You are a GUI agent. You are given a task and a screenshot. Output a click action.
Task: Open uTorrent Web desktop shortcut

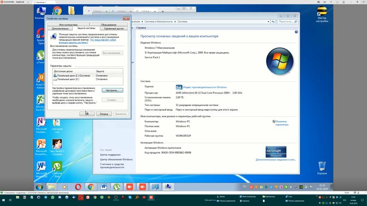coord(57,170)
